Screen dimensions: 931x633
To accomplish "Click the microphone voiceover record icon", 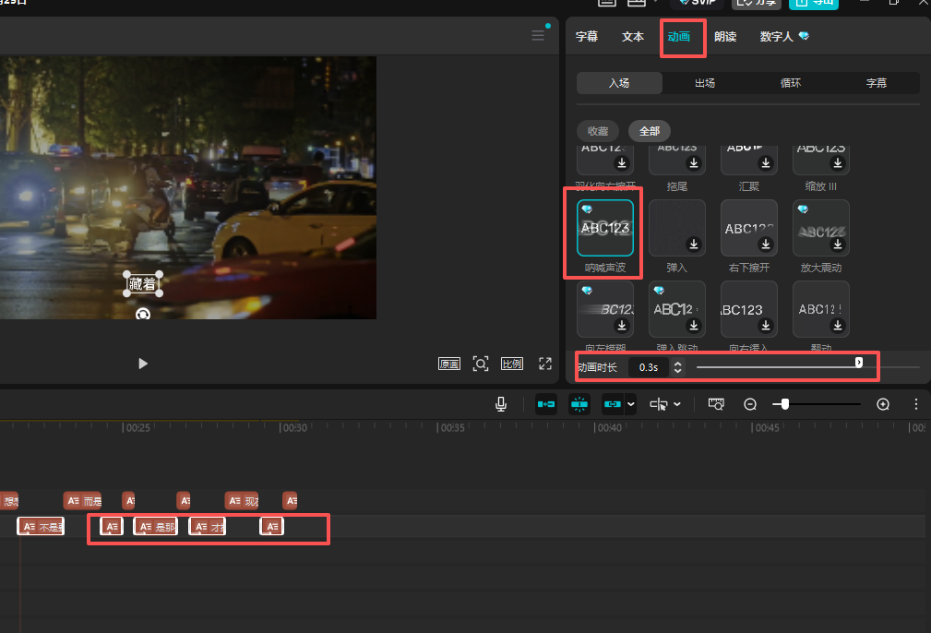I will point(501,404).
